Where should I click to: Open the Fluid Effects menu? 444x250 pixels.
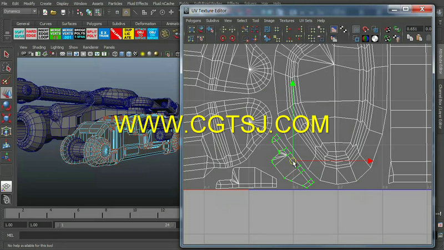pos(137,3)
